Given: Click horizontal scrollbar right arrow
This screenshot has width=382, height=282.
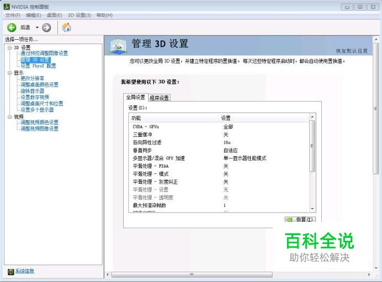Looking at the screenshot, I should pos(369,275).
